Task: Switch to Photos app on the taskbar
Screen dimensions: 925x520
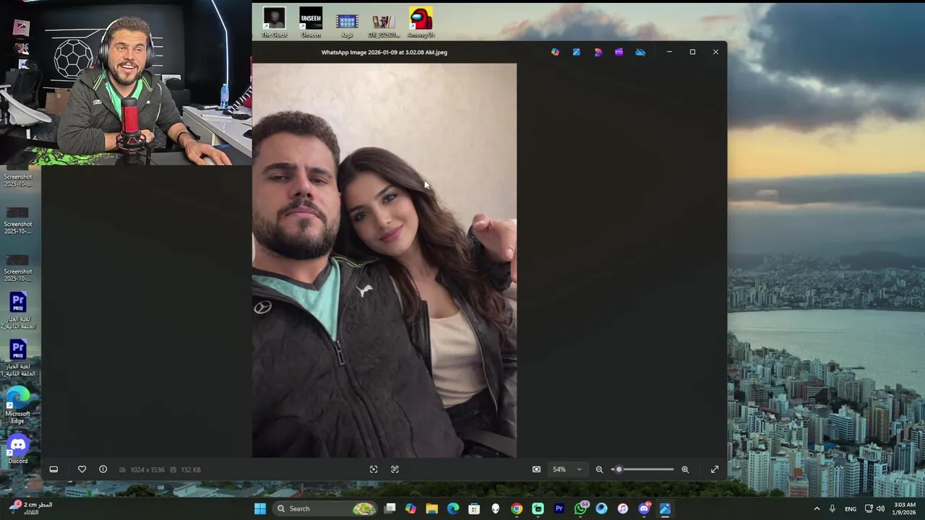Action: click(665, 508)
